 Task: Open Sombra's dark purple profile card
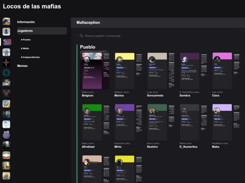(x=193, y=70)
